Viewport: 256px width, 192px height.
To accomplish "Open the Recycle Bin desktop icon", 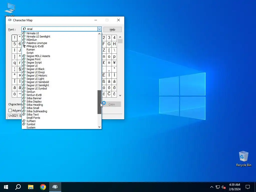I will coord(243,159).
